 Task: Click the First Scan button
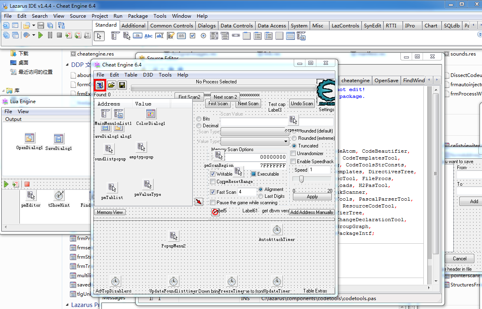pyautogui.click(x=218, y=104)
